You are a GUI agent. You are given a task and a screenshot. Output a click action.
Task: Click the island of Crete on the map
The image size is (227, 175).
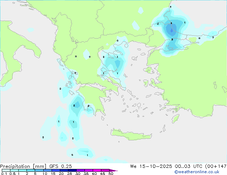131,134
